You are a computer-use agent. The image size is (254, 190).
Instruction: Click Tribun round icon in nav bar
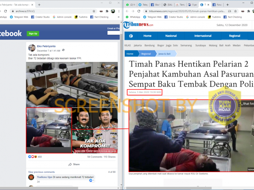tap(131, 36)
